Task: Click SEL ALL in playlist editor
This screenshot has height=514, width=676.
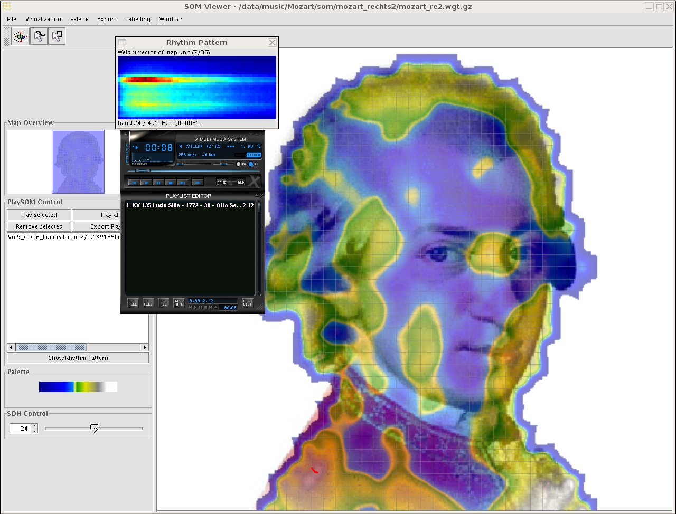Action: (x=163, y=303)
